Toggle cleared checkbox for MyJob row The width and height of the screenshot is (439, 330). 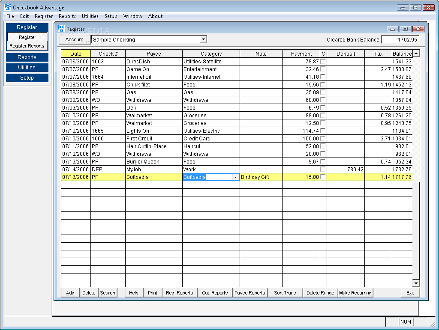pyautogui.click(x=323, y=169)
